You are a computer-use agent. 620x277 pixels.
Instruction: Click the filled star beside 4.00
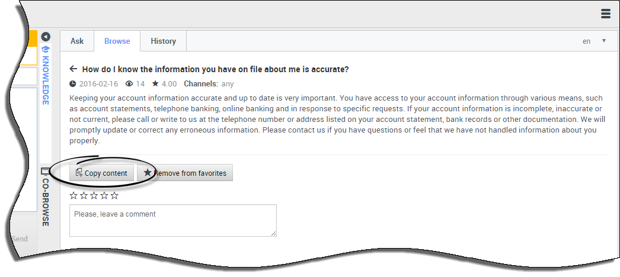tap(155, 84)
